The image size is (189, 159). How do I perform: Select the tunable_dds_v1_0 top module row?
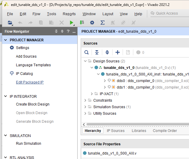[x=135, y=67]
